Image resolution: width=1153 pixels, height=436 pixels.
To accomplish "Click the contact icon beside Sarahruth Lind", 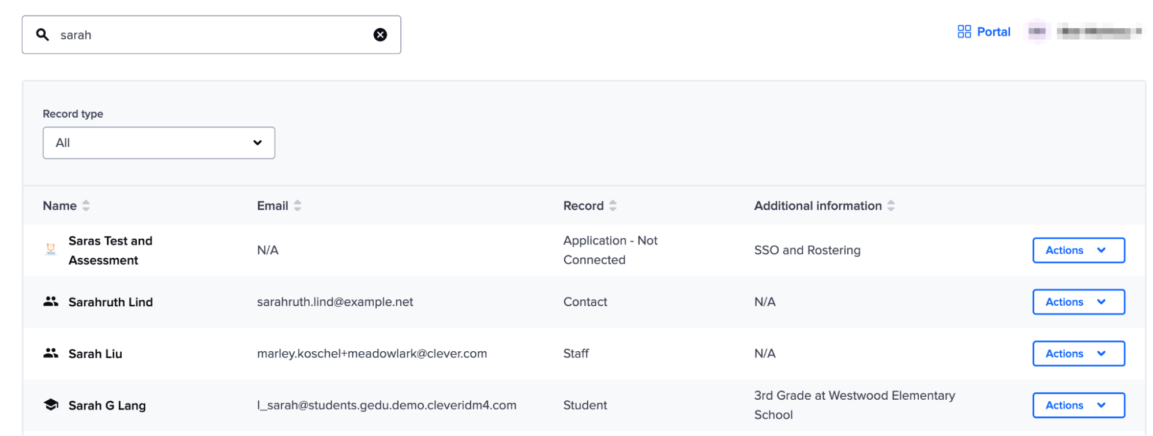I will (51, 301).
